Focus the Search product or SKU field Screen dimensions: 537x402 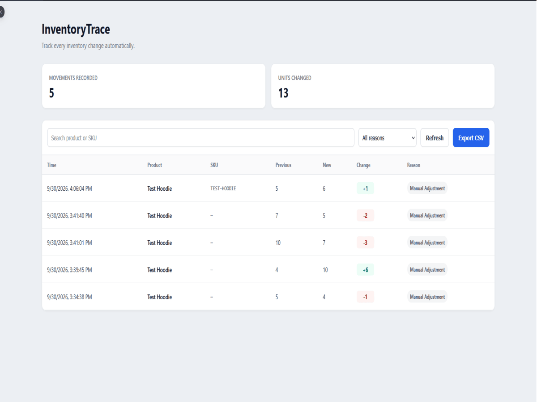click(200, 138)
